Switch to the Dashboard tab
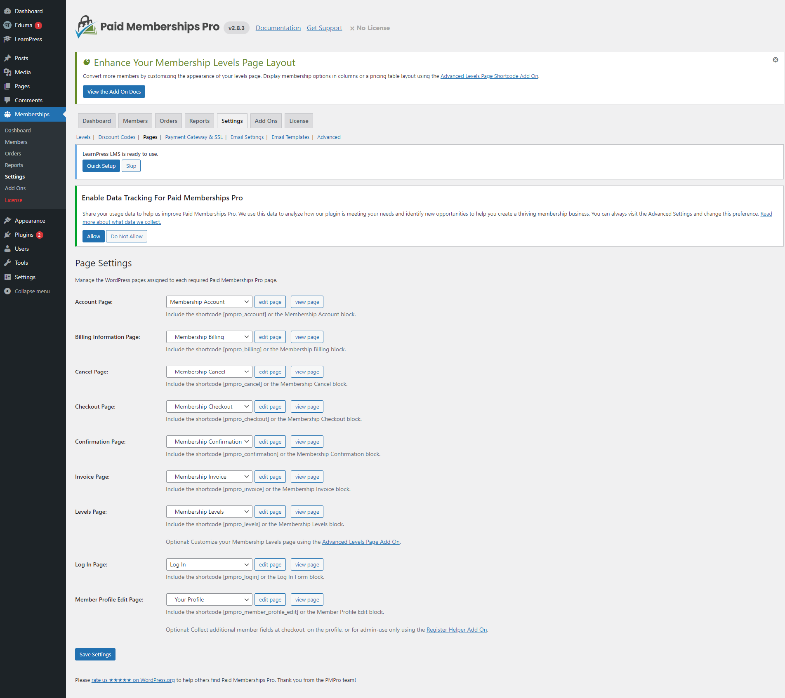 [x=97, y=121]
